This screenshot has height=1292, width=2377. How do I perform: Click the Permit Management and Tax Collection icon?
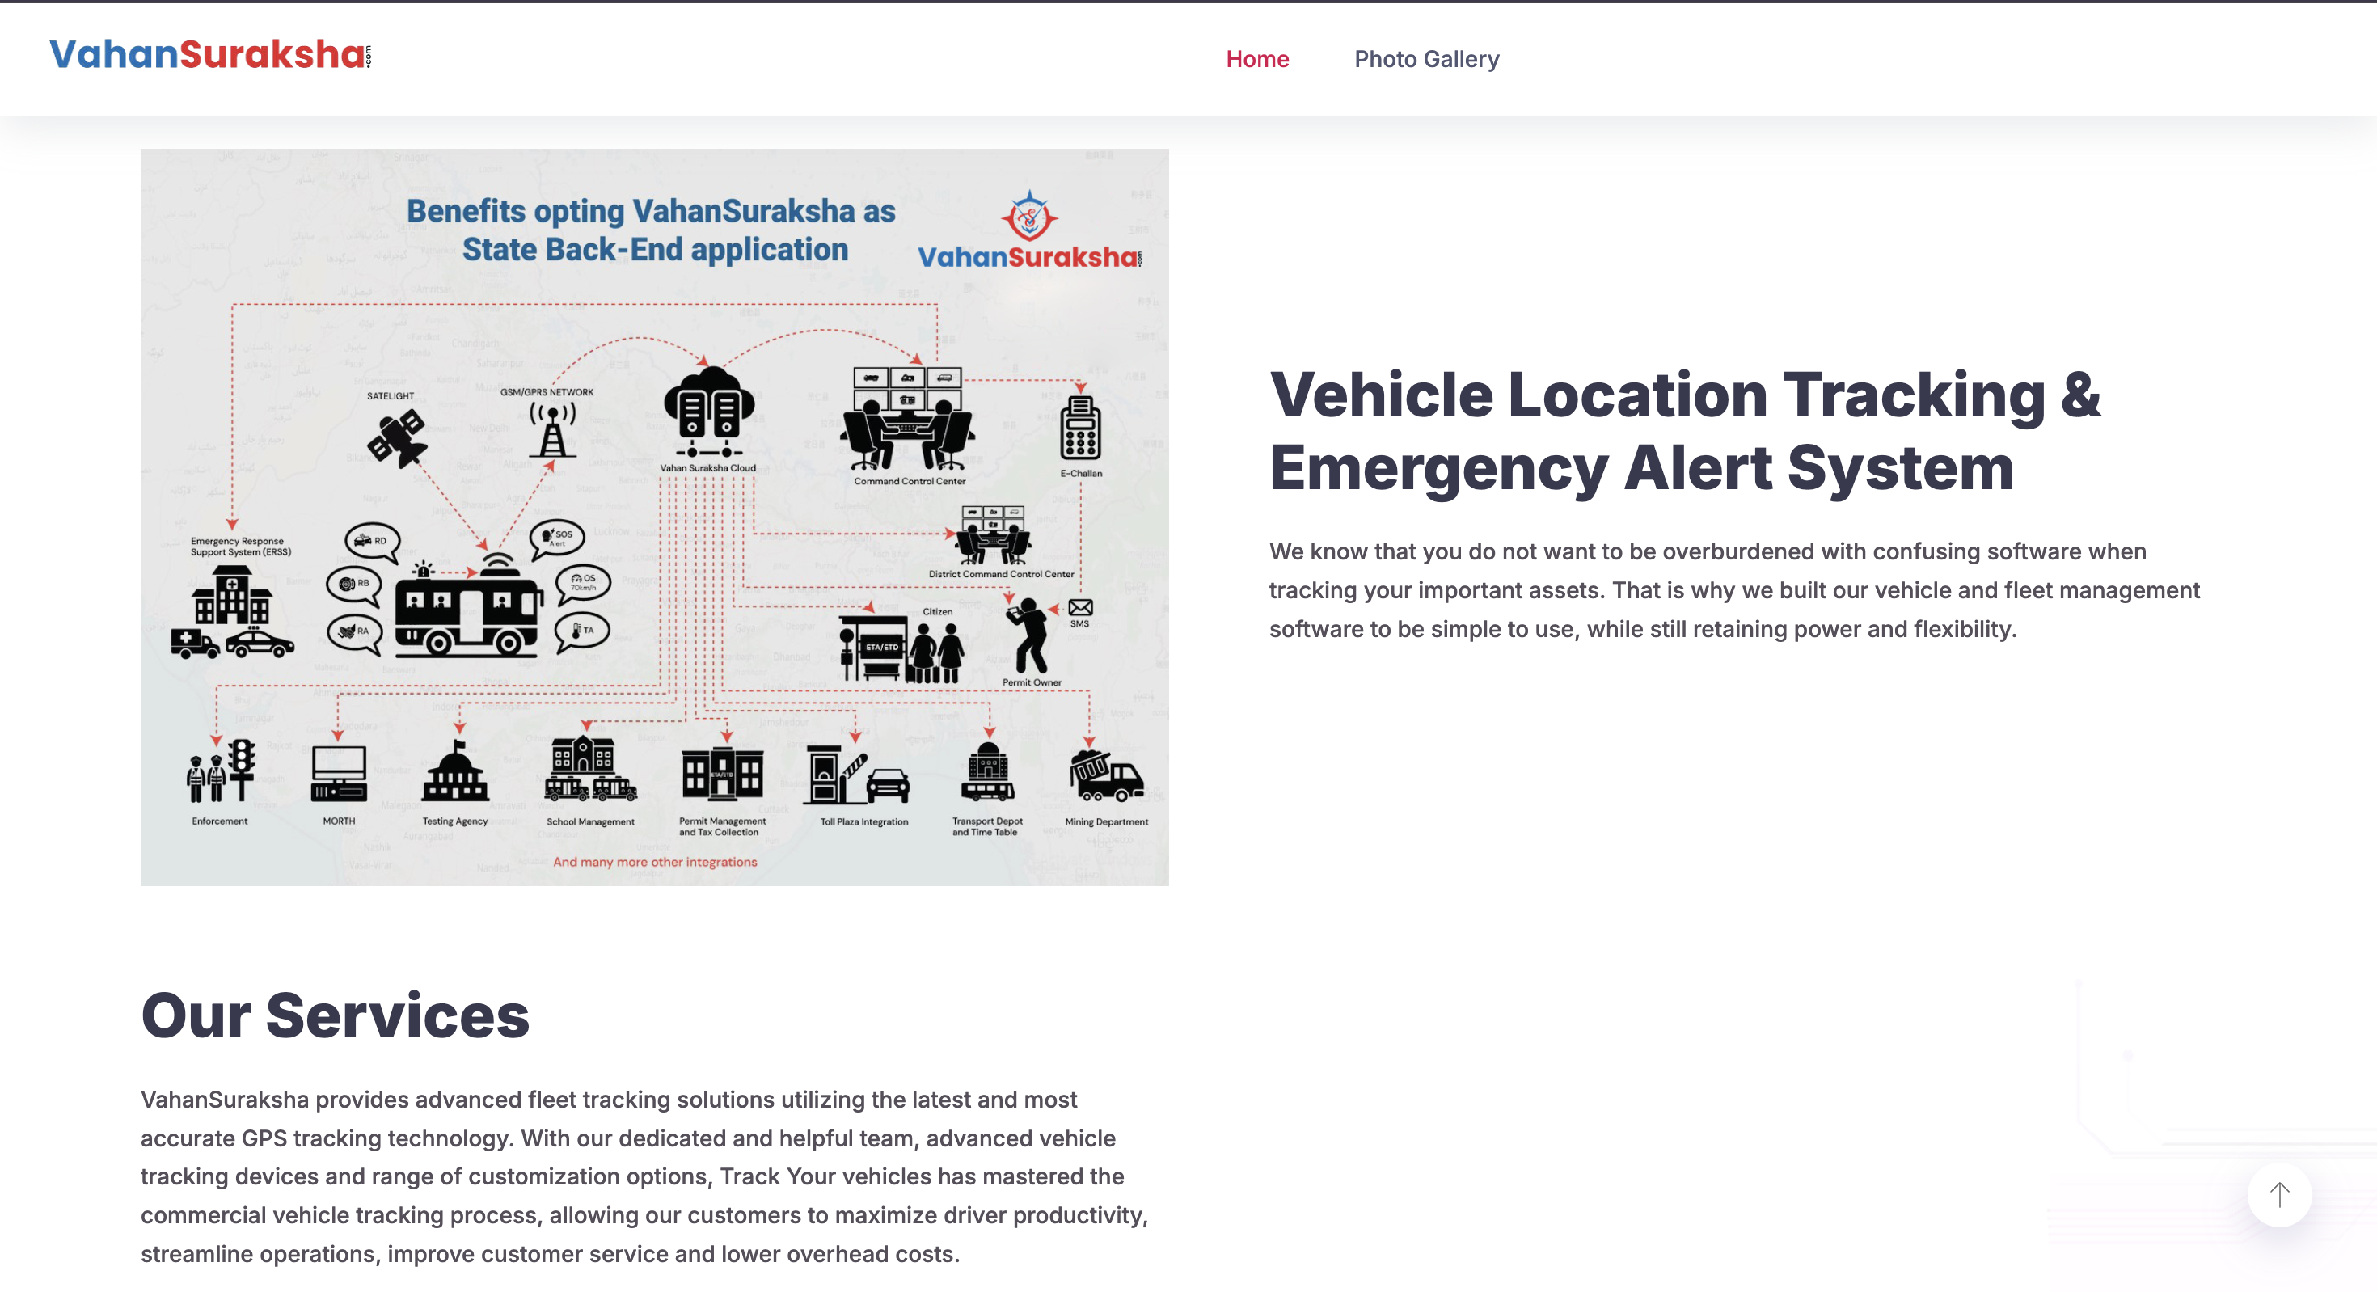pyautogui.click(x=721, y=774)
